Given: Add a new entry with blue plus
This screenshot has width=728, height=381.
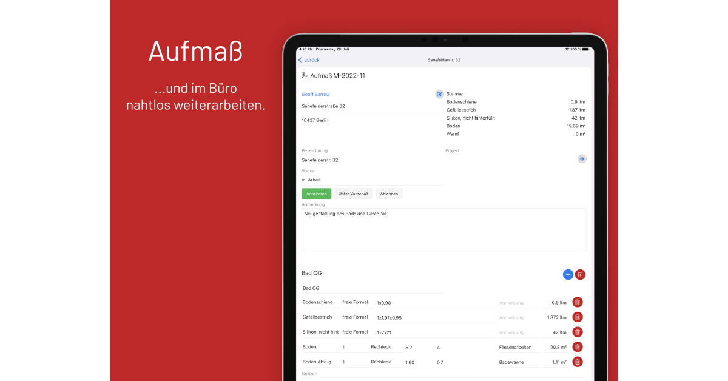Looking at the screenshot, I should coord(568,275).
